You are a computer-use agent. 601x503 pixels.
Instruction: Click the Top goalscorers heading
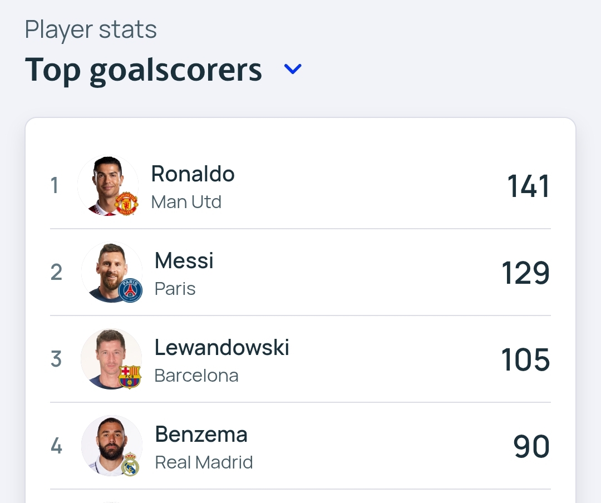144,70
